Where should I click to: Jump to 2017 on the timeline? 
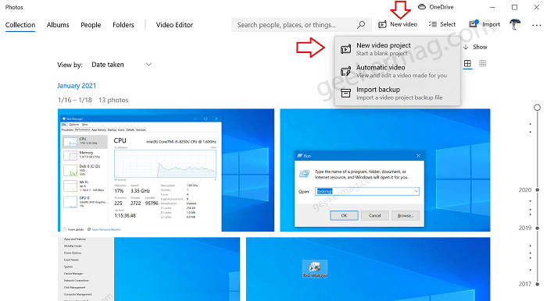point(529,284)
